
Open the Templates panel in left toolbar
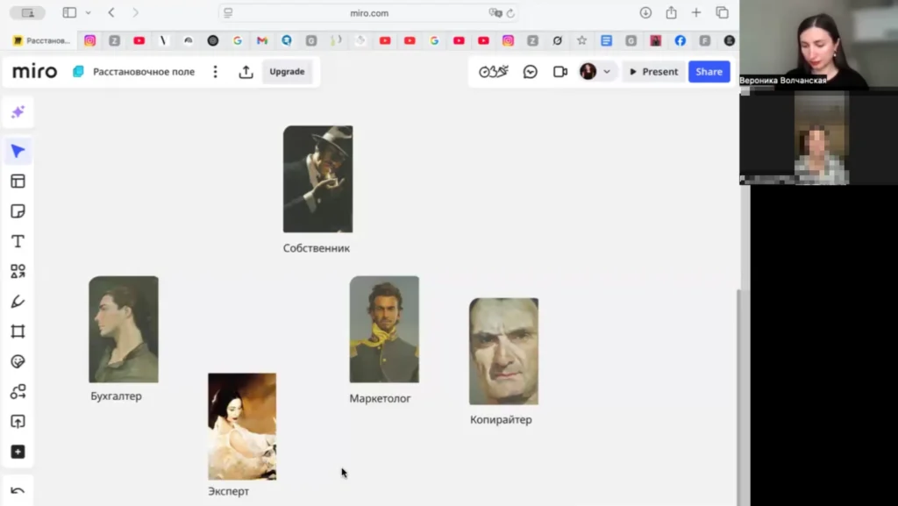(x=18, y=182)
